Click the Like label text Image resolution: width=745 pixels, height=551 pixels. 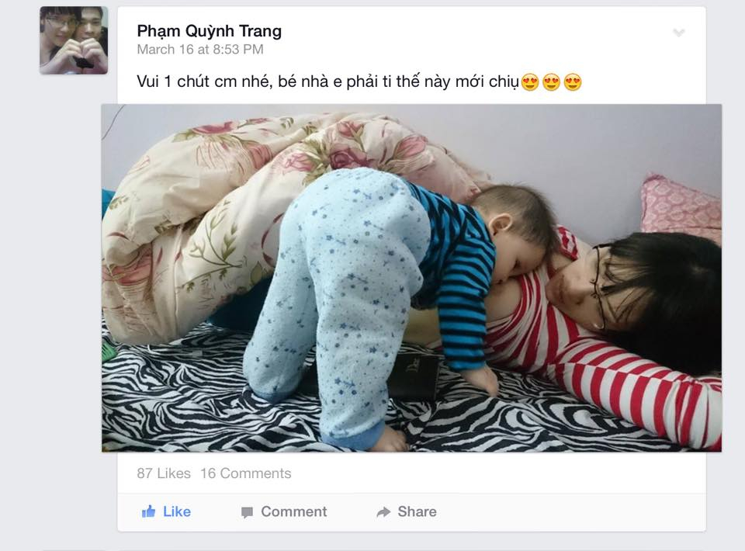click(x=177, y=511)
